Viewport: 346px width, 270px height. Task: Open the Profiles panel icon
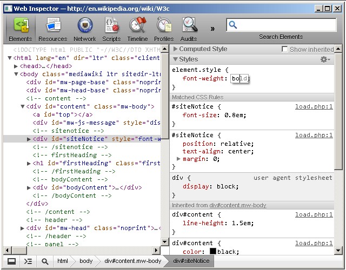[x=164, y=25]
